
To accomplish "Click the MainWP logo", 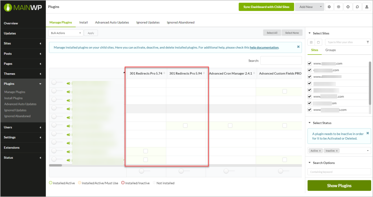I will point(23,8).
